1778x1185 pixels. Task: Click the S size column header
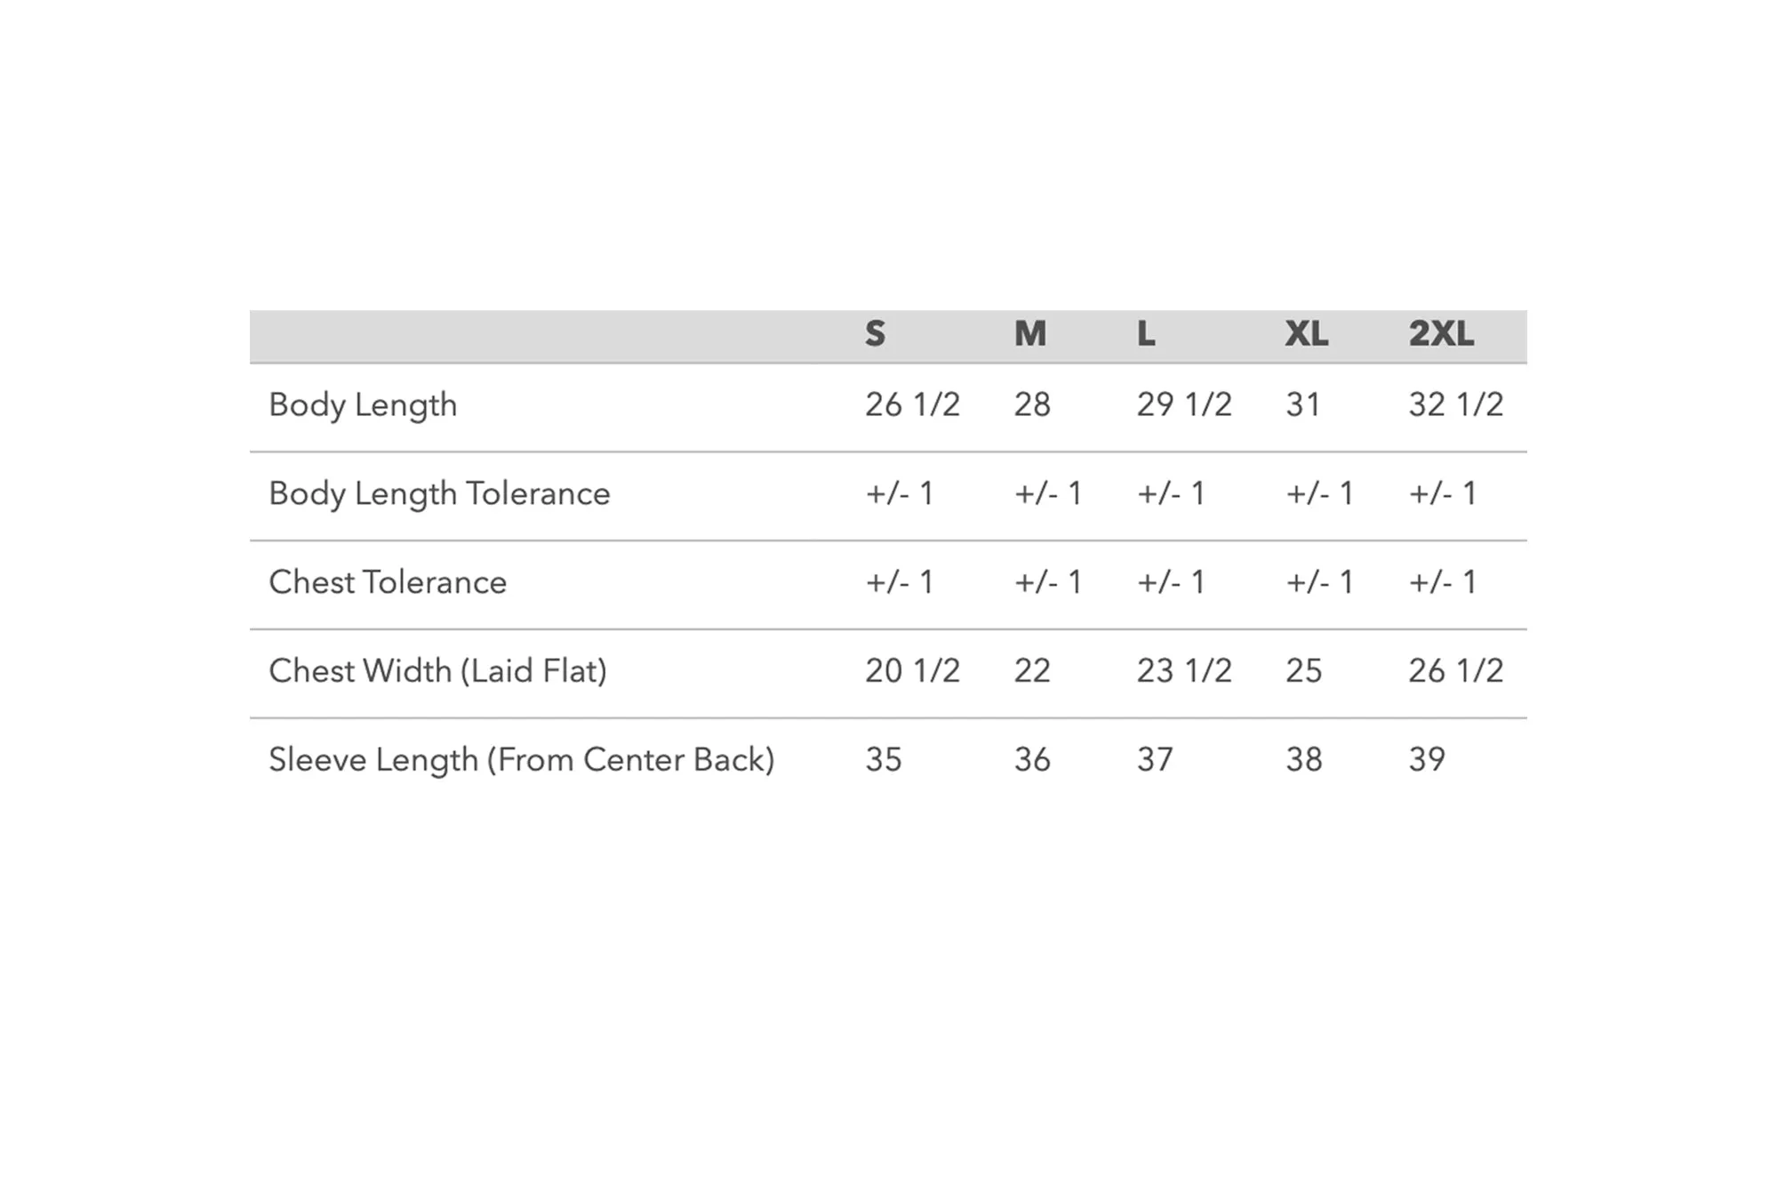875,334
